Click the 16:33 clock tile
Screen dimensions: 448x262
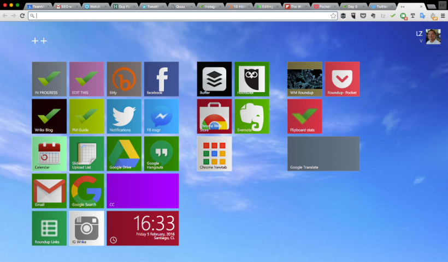coord(143,228)
